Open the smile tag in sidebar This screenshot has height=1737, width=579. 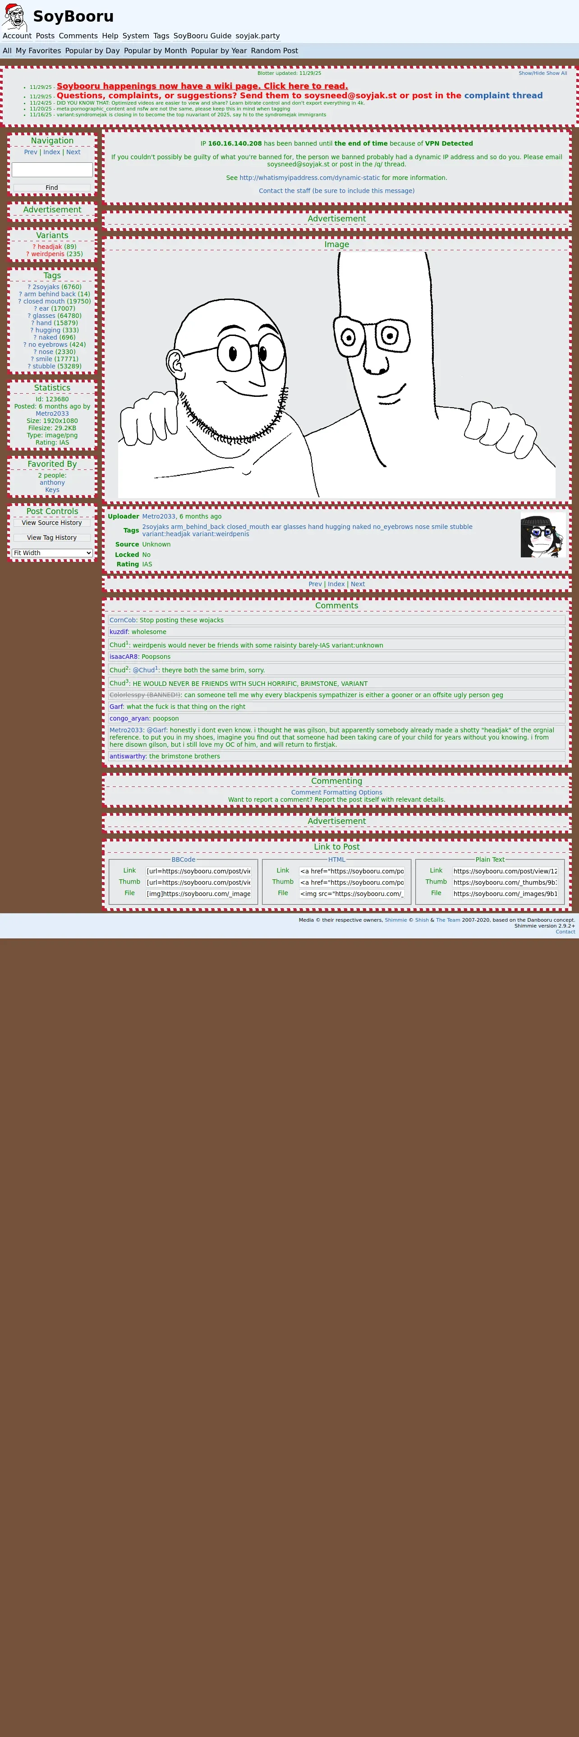click(x=44, y=359)
